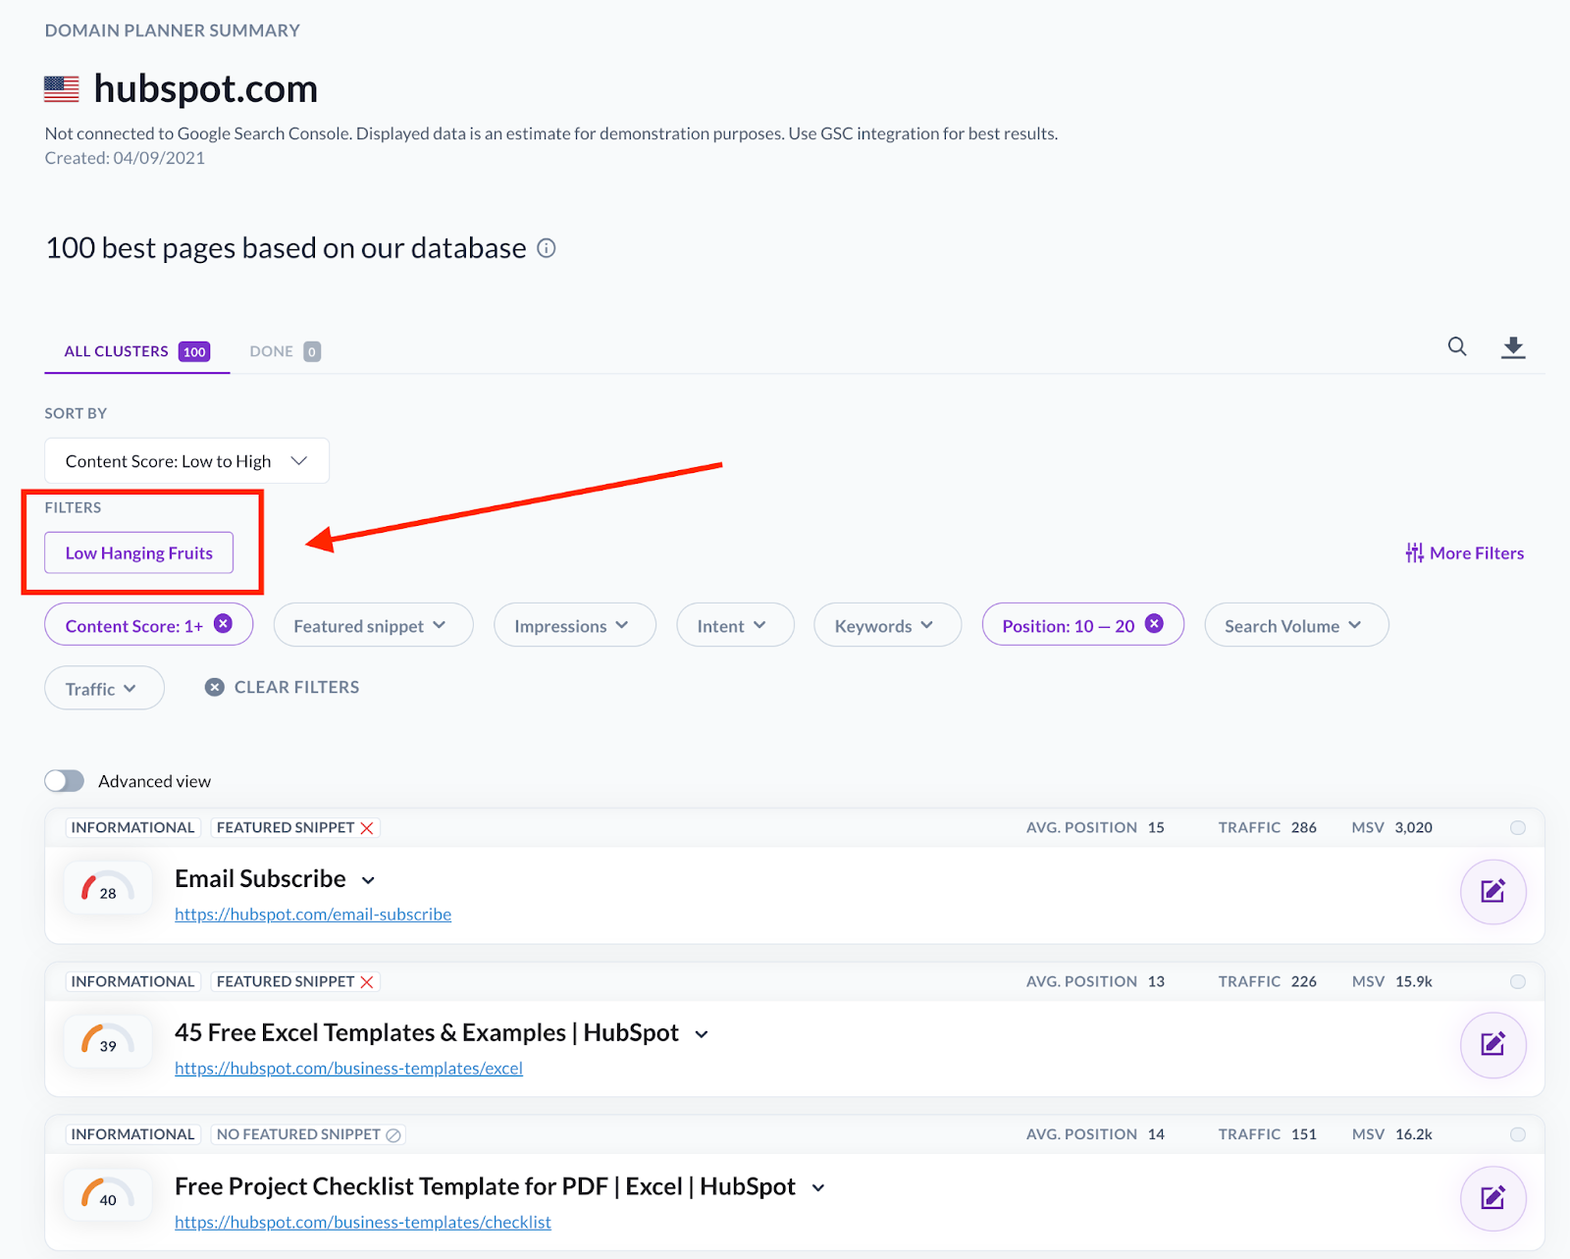The image size is (1570, 1259).
Task: Open editor for the Email Subscribe page
Action: 1492,891
